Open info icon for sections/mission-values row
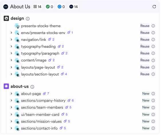Screen dimensions: 161x135 click(153, 121)
